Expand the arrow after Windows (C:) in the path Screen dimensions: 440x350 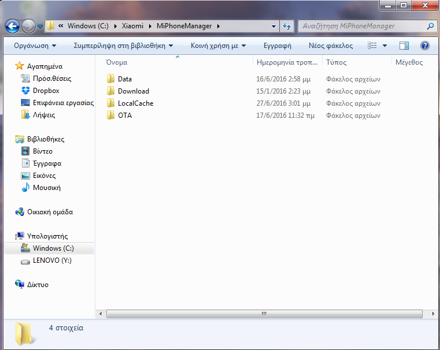click(115, 26)
